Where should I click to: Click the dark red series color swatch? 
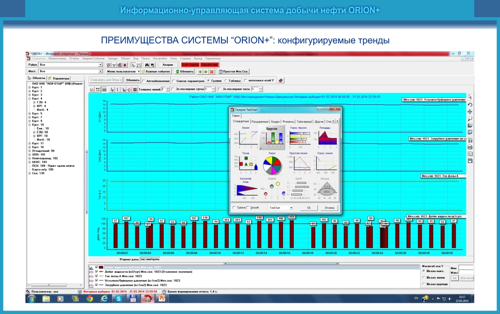tap(101, 268)
